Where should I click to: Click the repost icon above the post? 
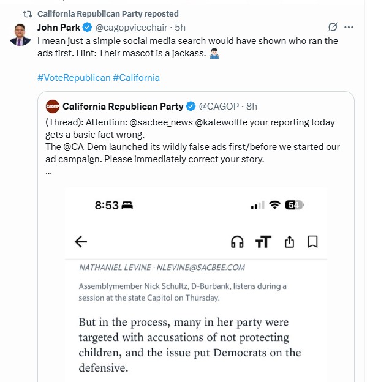click(x=27, y=13)
